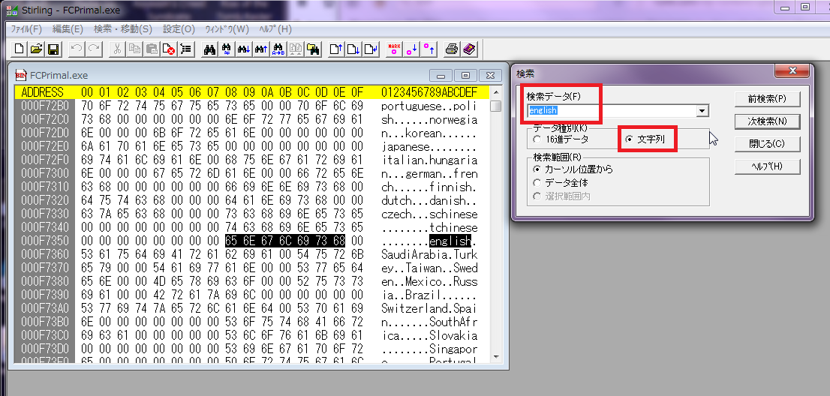Save the file with the floppy disk icon
This screenshot has width=830, height=396.
pos(53,49)
